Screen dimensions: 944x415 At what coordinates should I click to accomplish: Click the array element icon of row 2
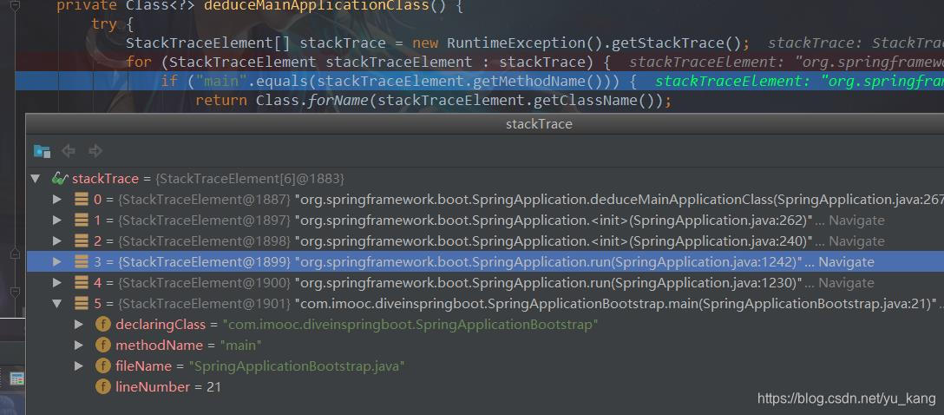point(82,241)
